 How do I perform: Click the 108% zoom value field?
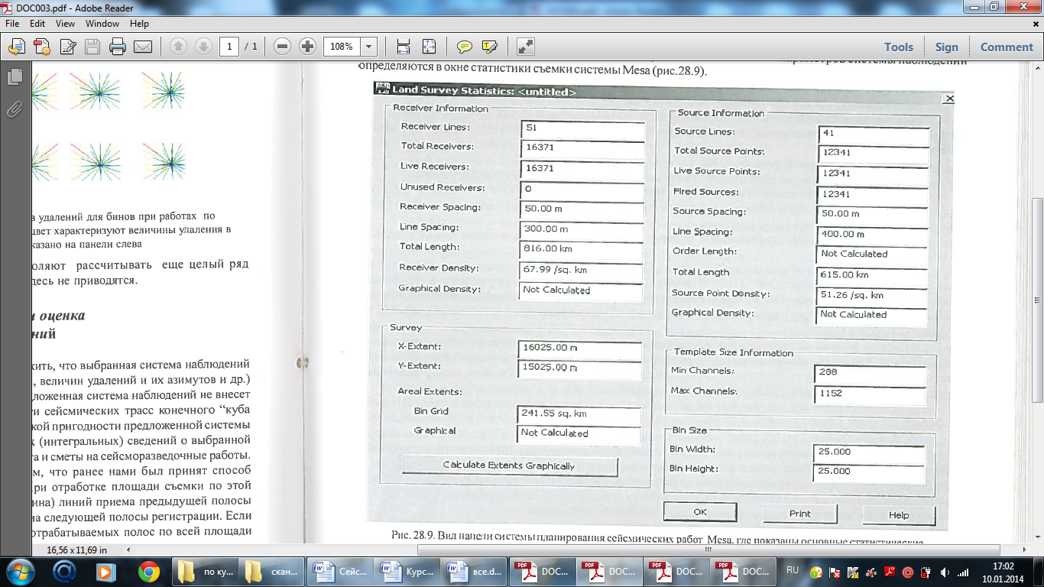click(x=342, y=47)
